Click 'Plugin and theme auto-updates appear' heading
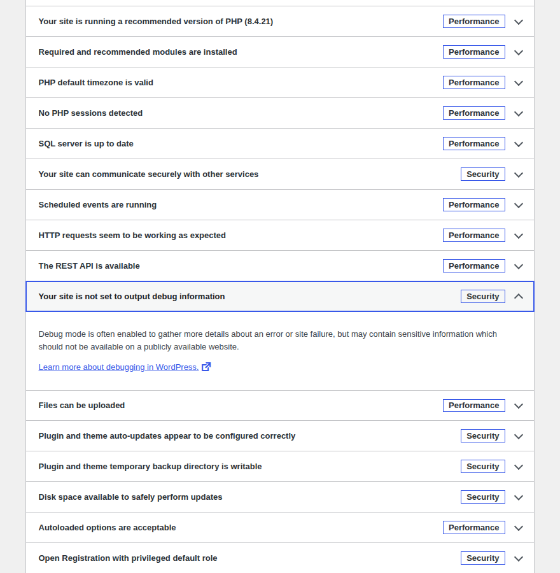This screenshot has width=560, height=573. [167, 436]
